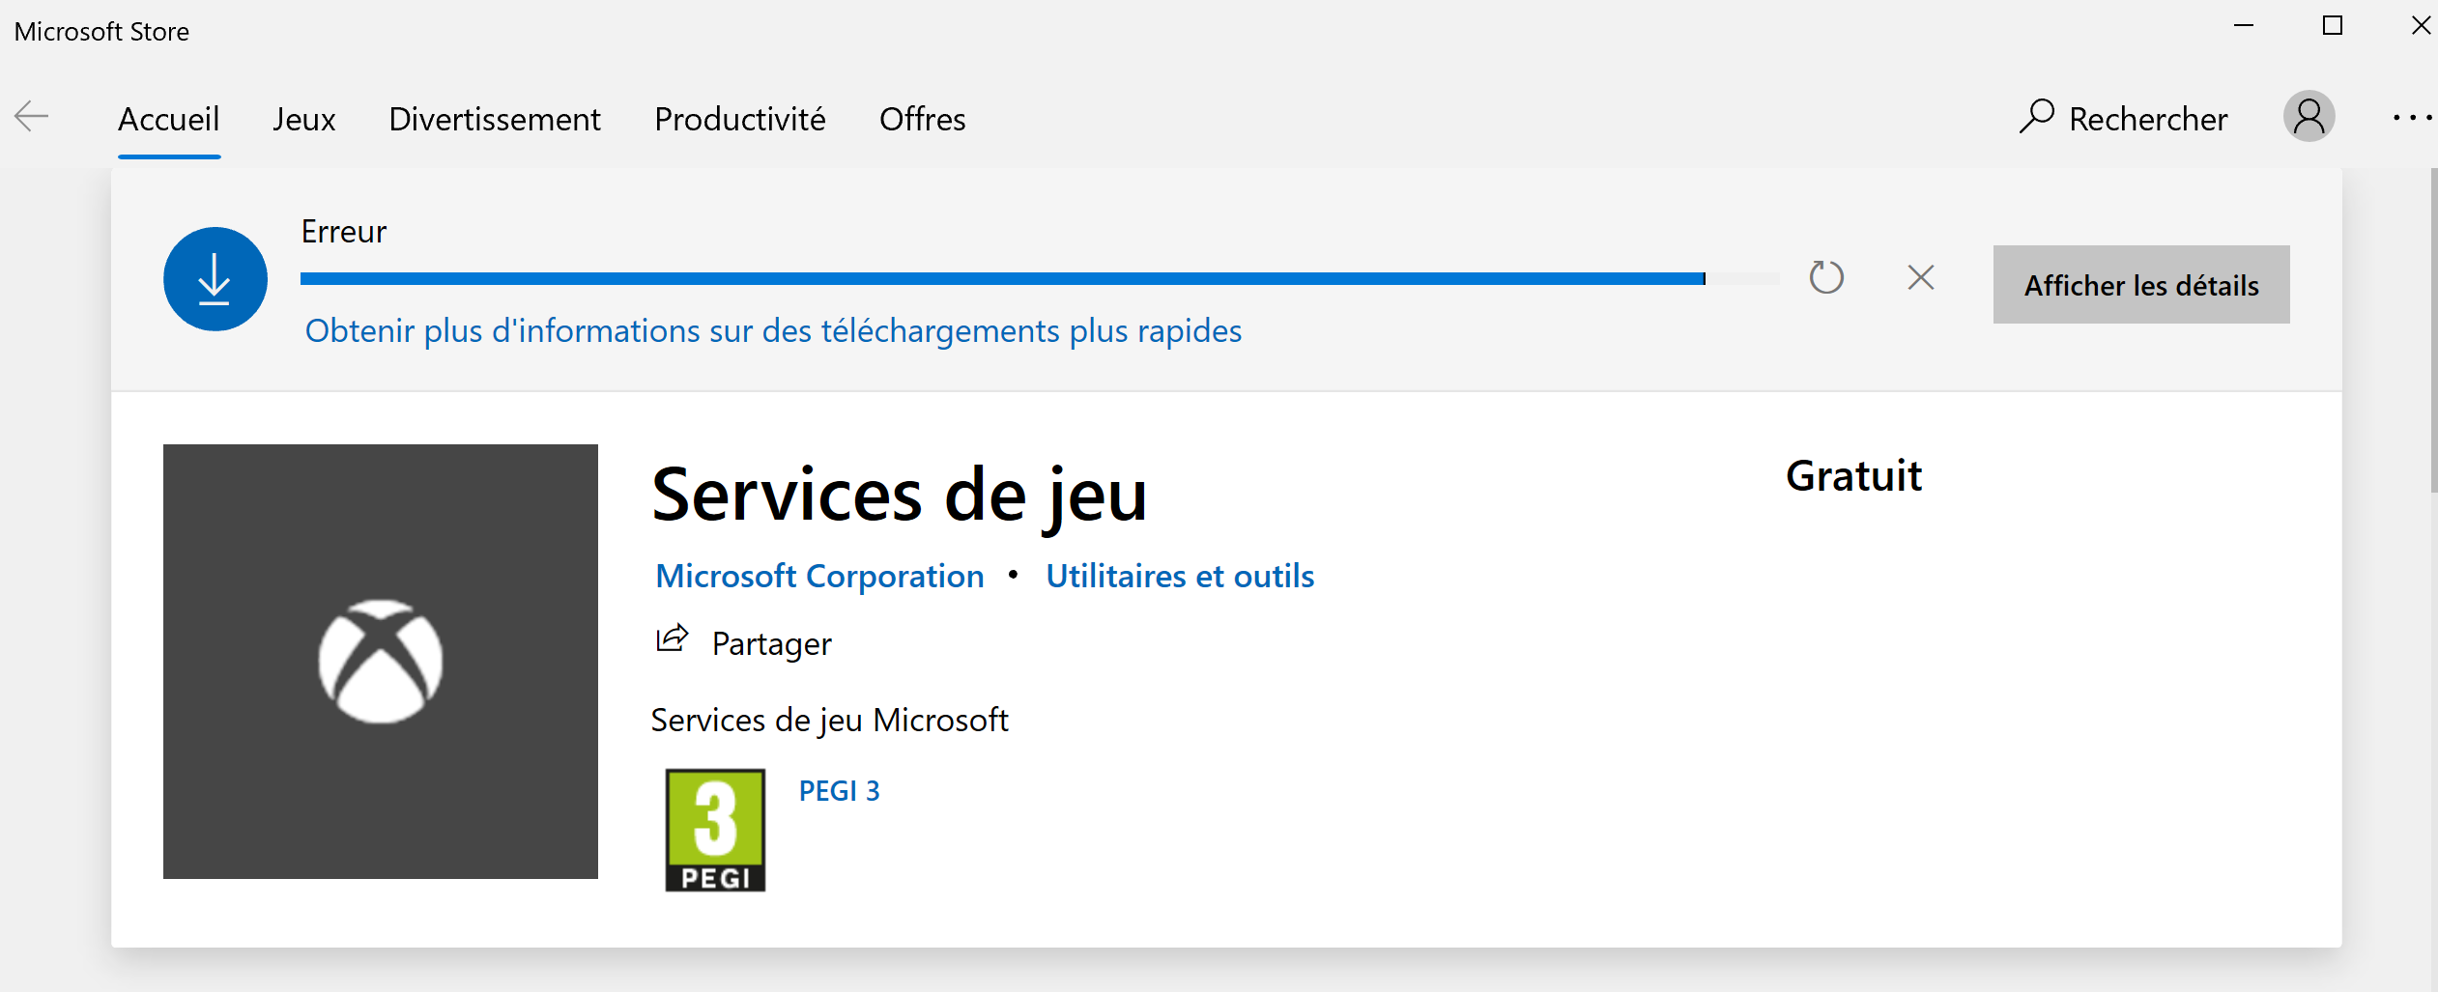Click the Services de jeu title
The image size is (2438, 992).
(900, 496)
